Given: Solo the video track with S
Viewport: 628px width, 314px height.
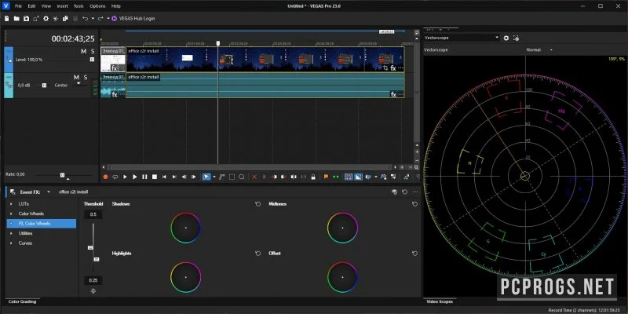Looking at the screenshot, I should (93, 51).
